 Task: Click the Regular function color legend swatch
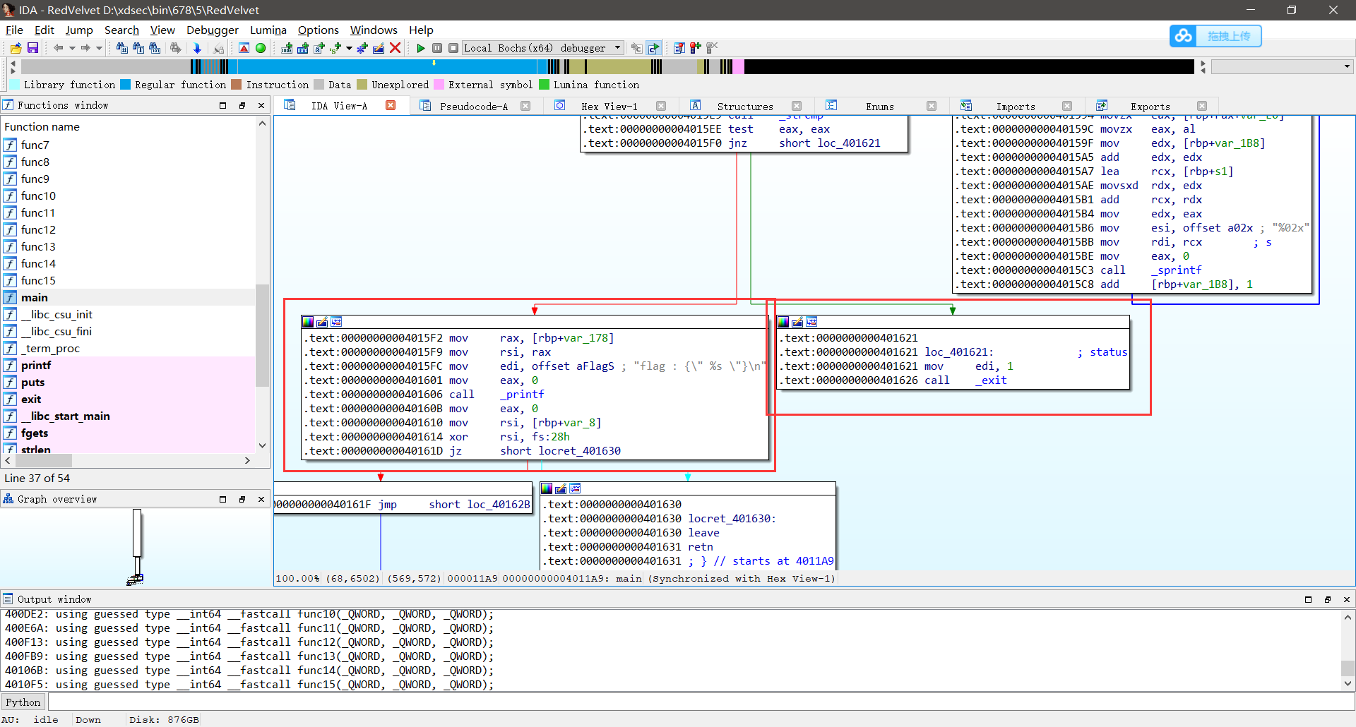(126, 85)
